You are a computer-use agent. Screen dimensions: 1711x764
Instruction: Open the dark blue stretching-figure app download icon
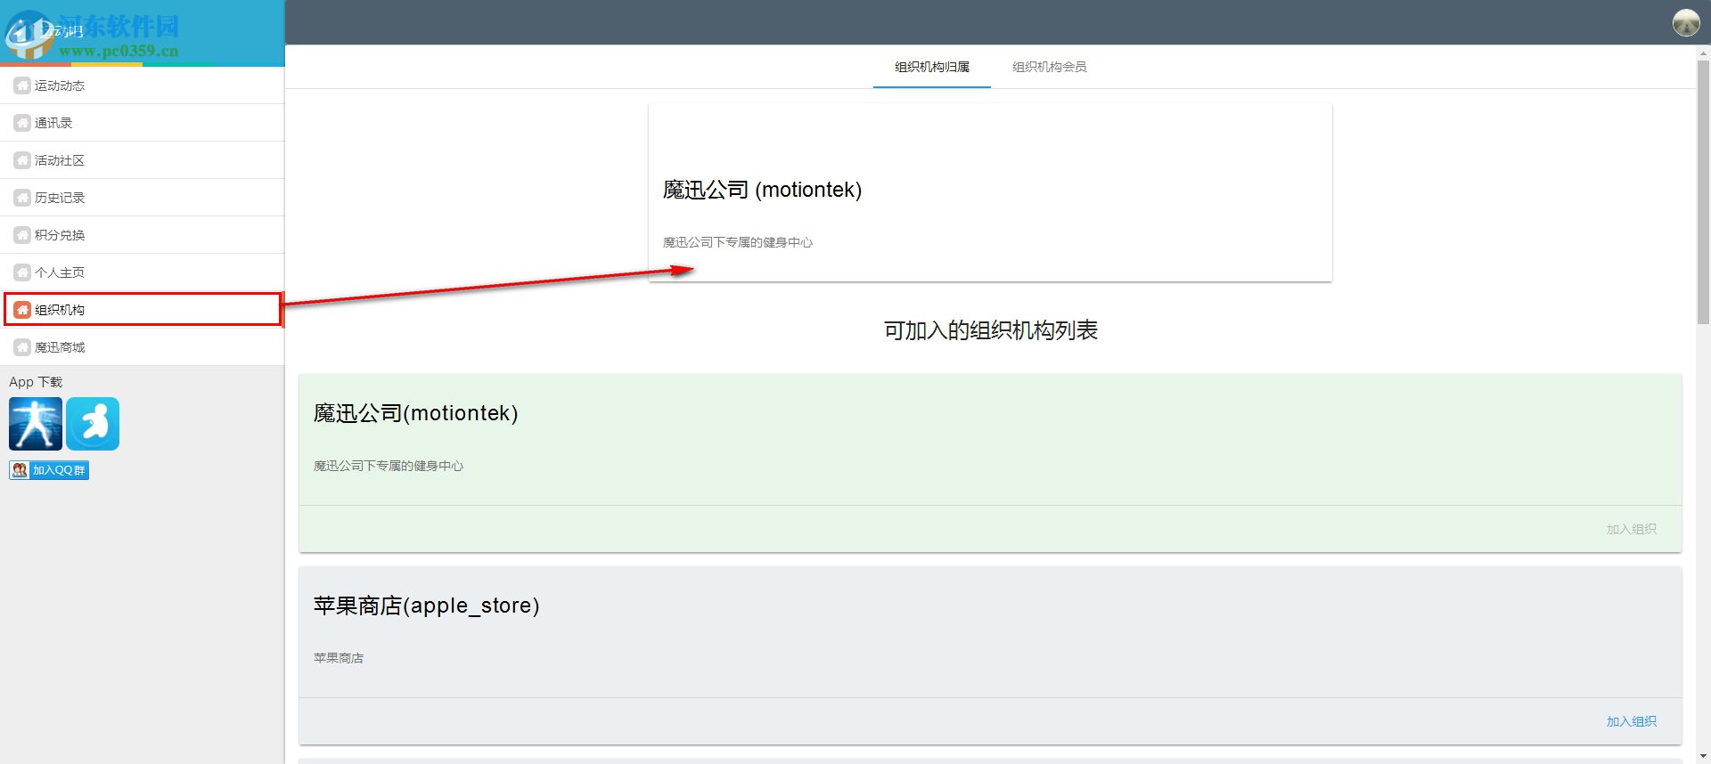pos(36,424)
